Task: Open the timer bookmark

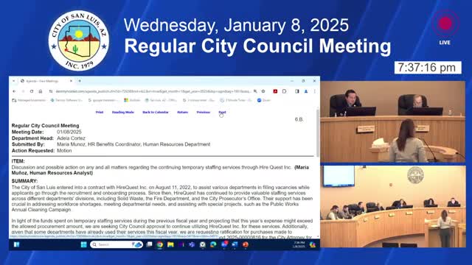Action: tap(236, 100)
